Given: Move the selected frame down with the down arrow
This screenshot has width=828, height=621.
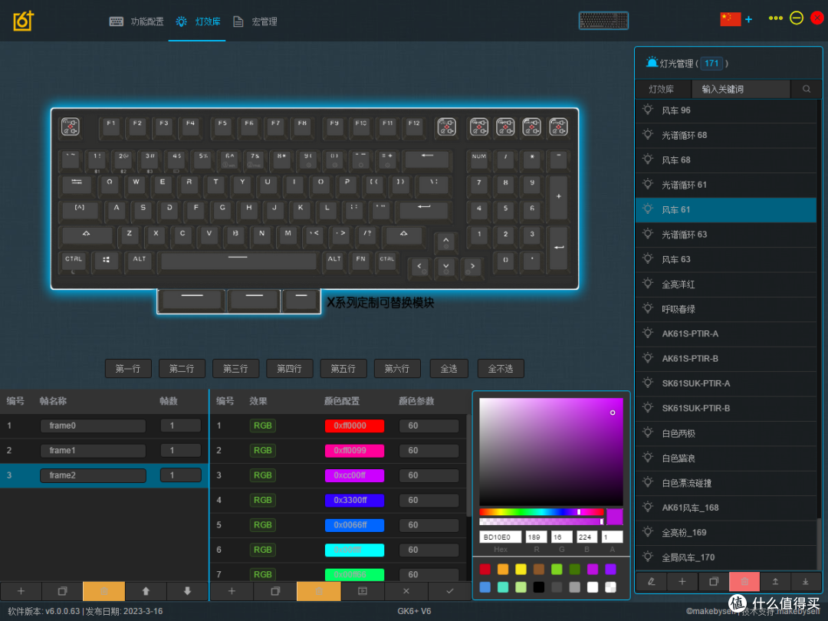Looking at the screenshot, I should point(188,591).
